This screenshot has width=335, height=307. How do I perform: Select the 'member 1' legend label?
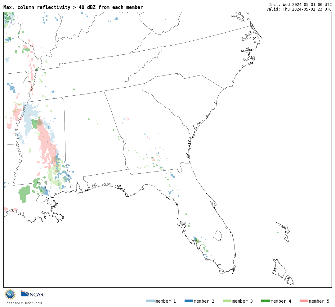[166, 301]
